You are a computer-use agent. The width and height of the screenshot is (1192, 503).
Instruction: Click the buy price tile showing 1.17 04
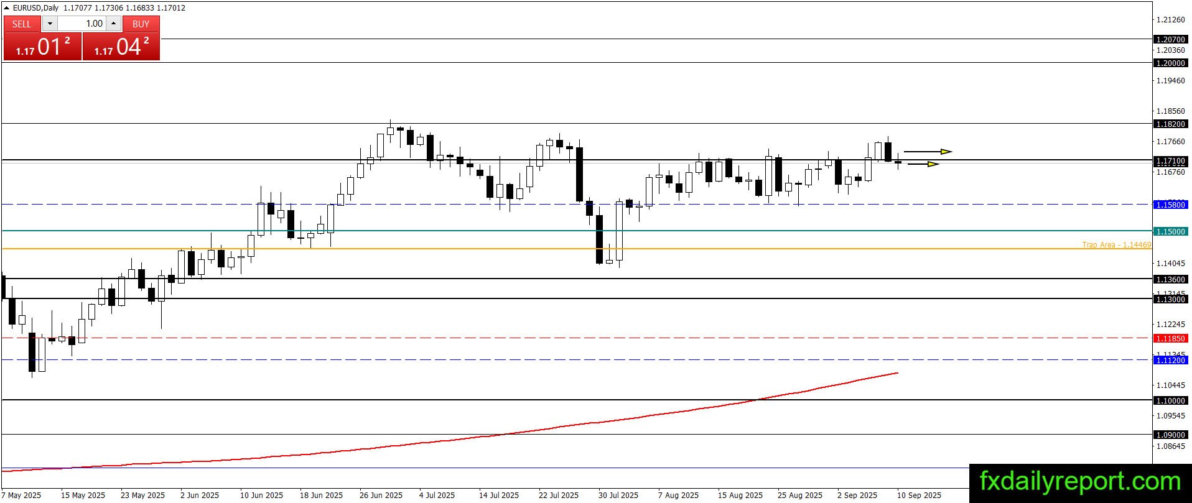121,47
